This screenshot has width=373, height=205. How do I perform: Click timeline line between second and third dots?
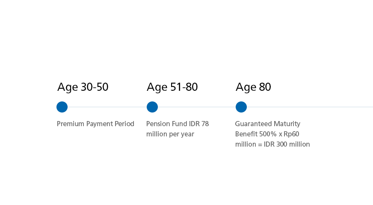tap(197, 107)
